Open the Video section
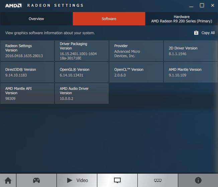 coord(77,180)
